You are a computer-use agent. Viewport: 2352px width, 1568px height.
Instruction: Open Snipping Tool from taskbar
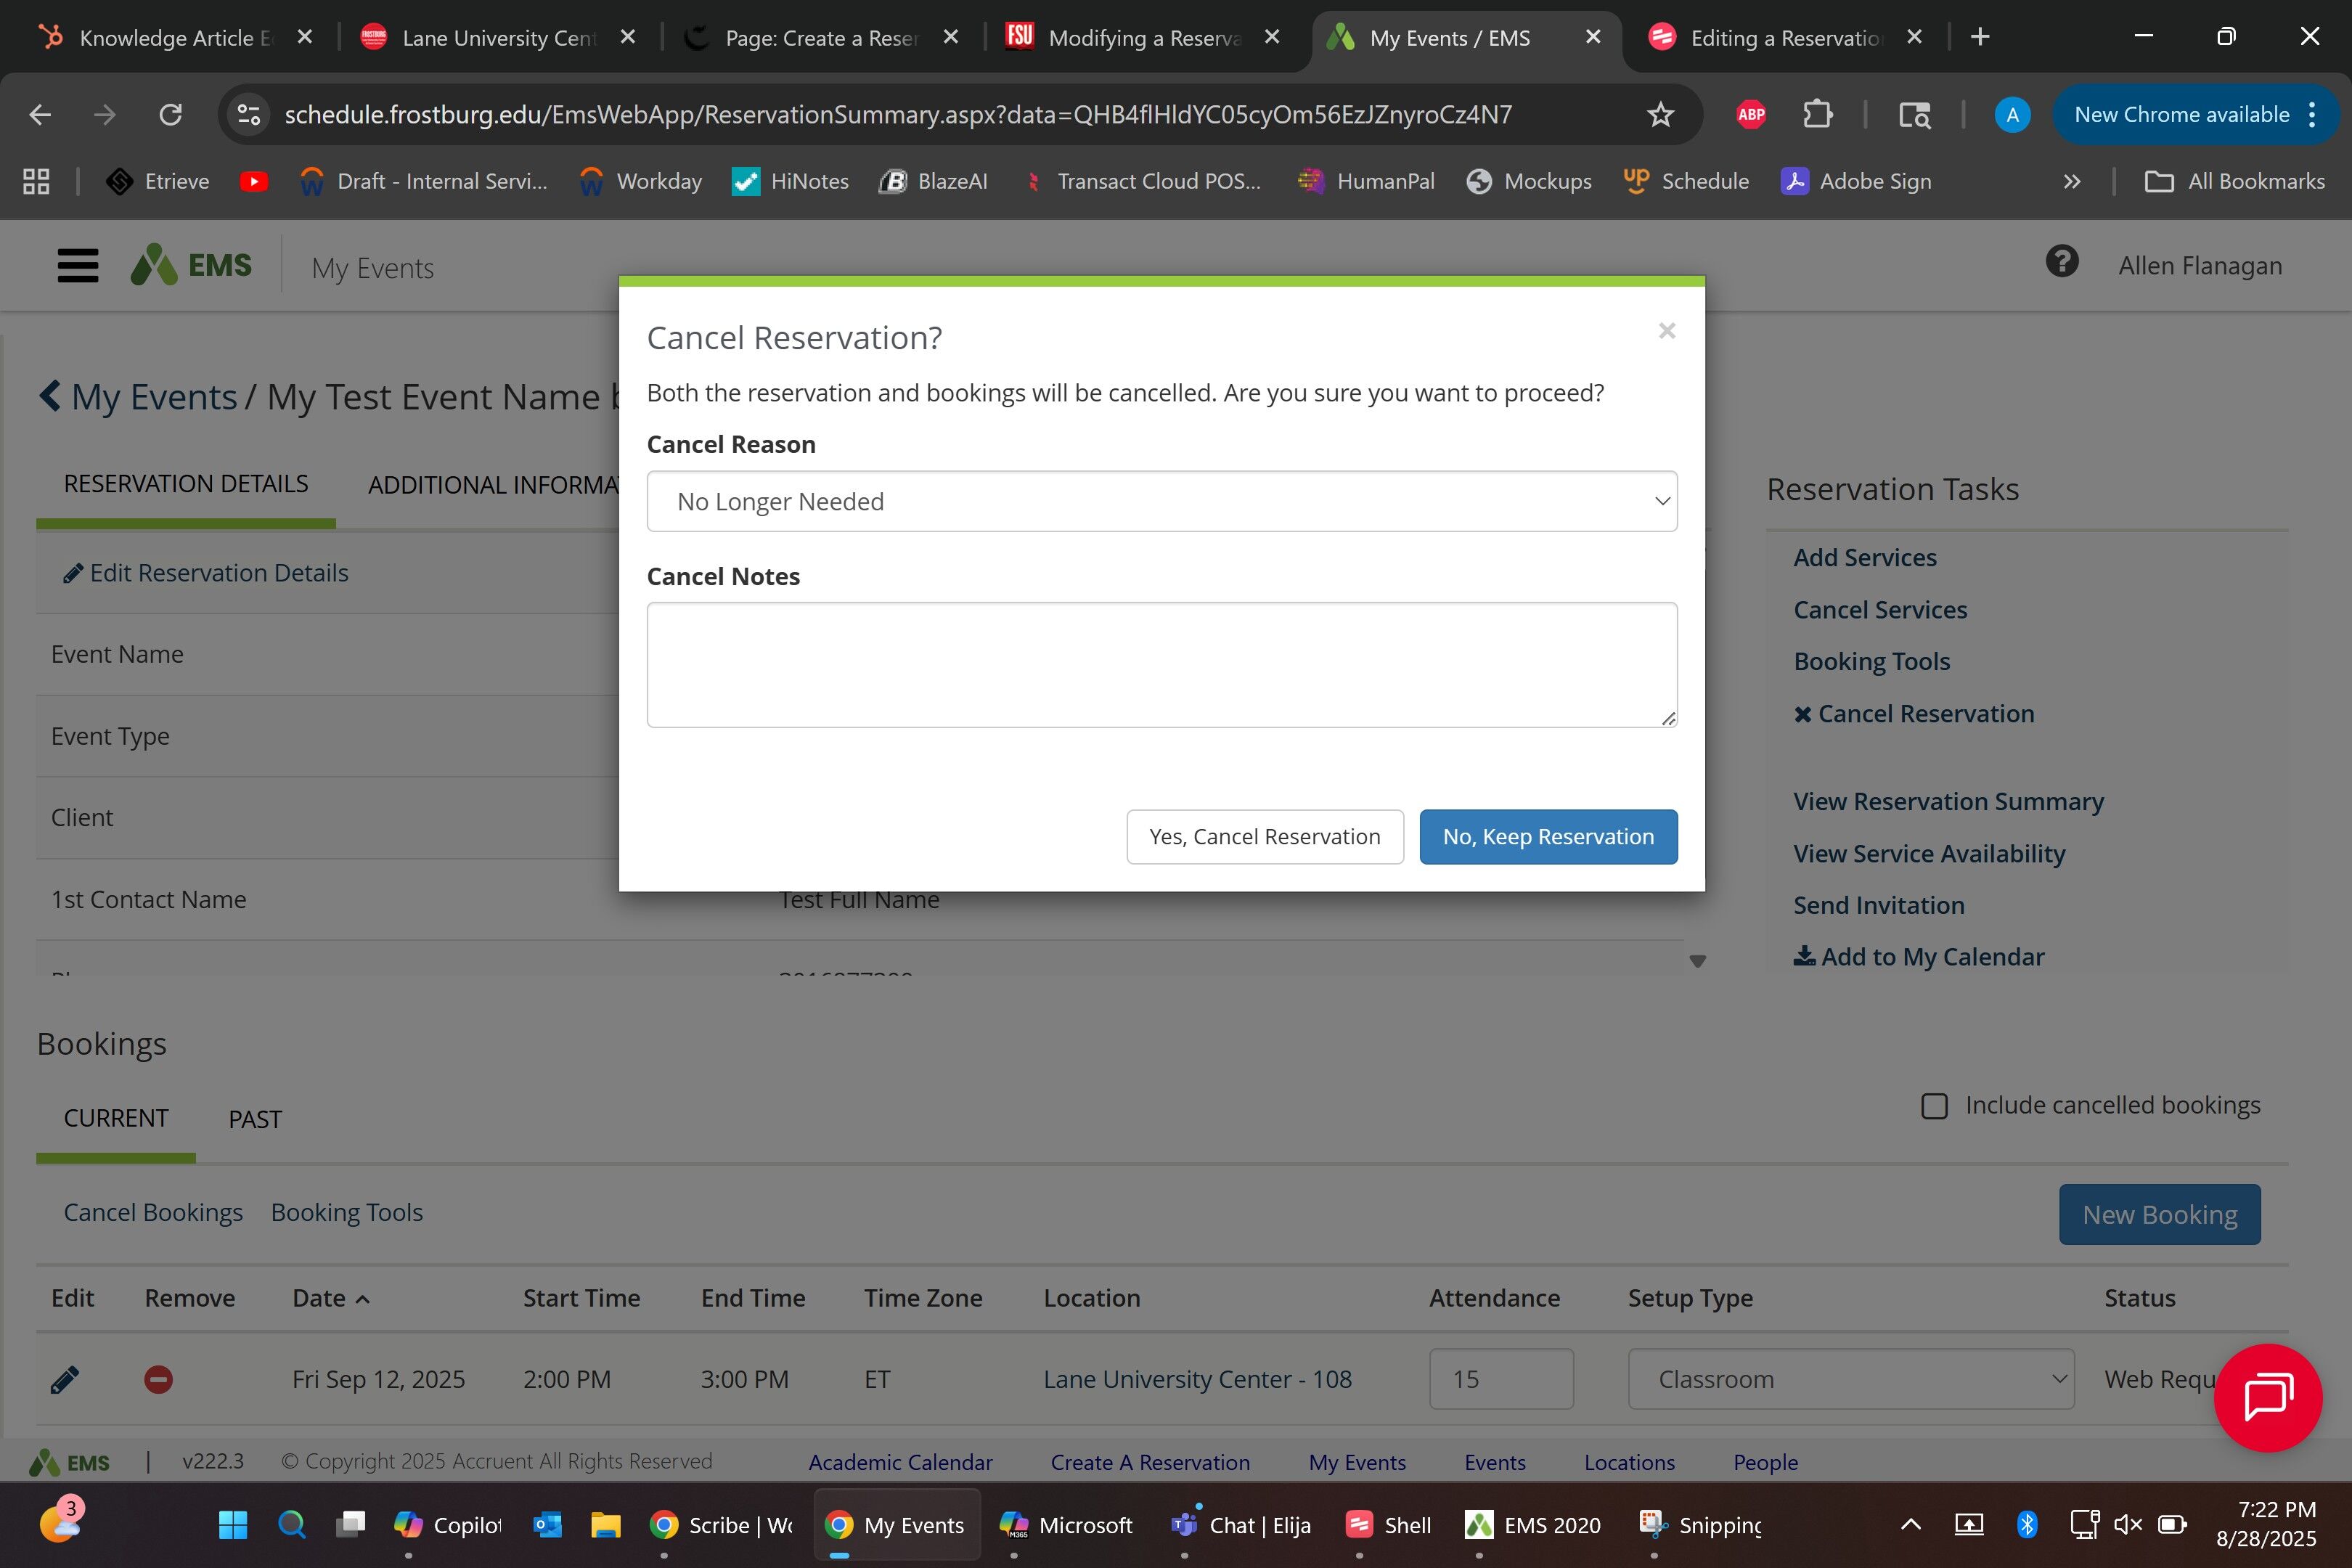[1701, 1524]
